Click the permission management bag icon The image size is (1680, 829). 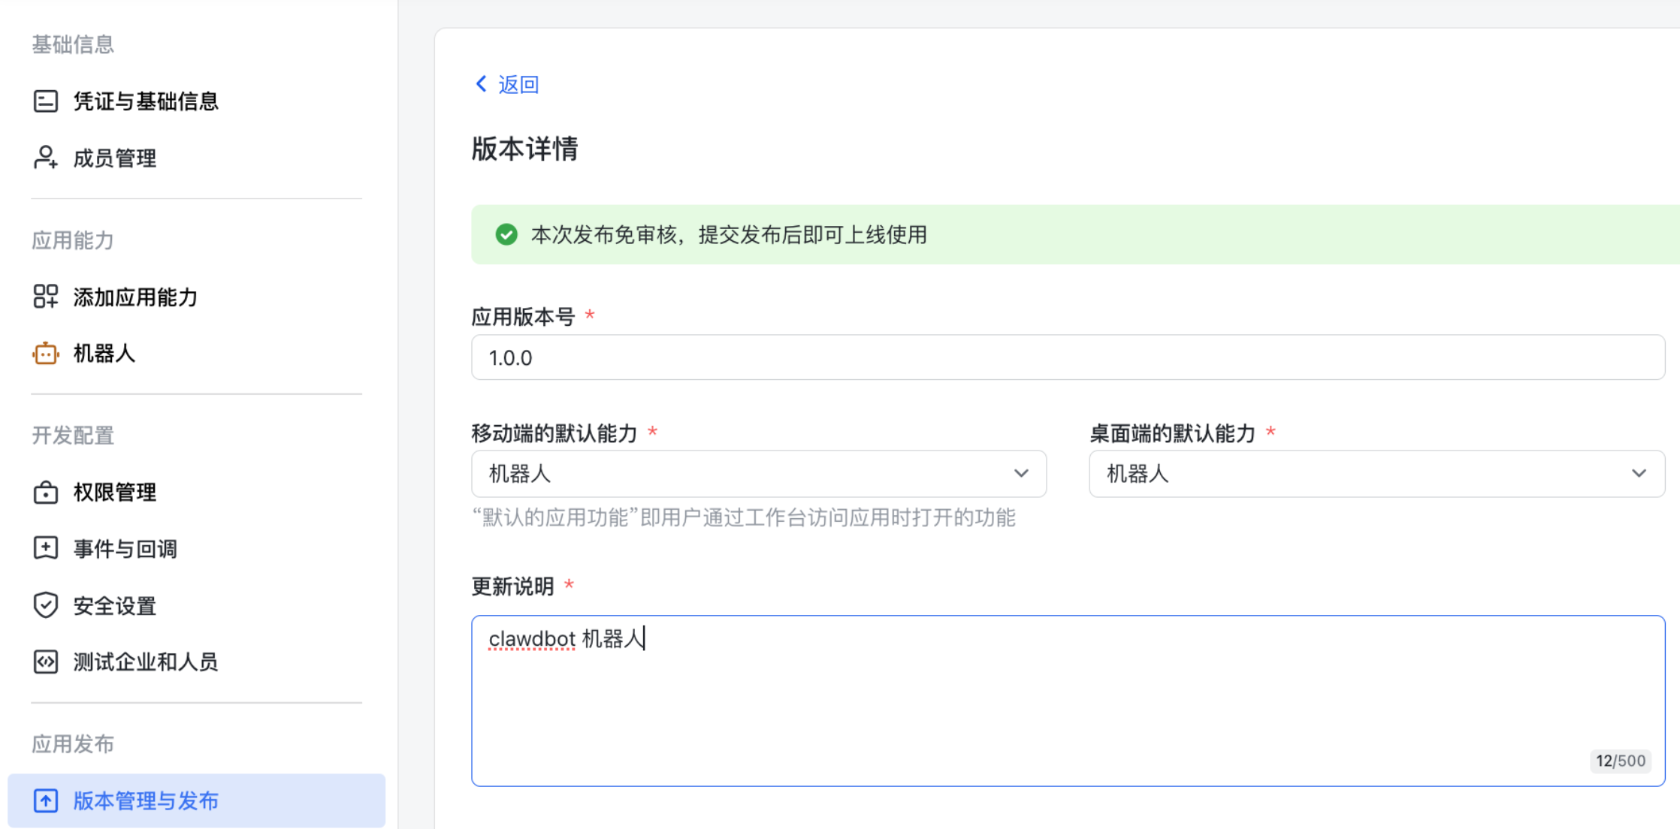click(x=45, y=493)
